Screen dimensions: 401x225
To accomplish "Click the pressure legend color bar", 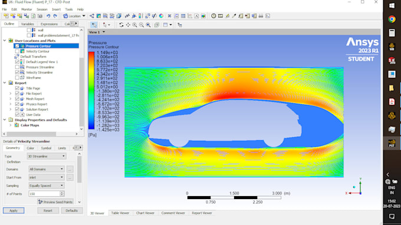I will (91, 90).
